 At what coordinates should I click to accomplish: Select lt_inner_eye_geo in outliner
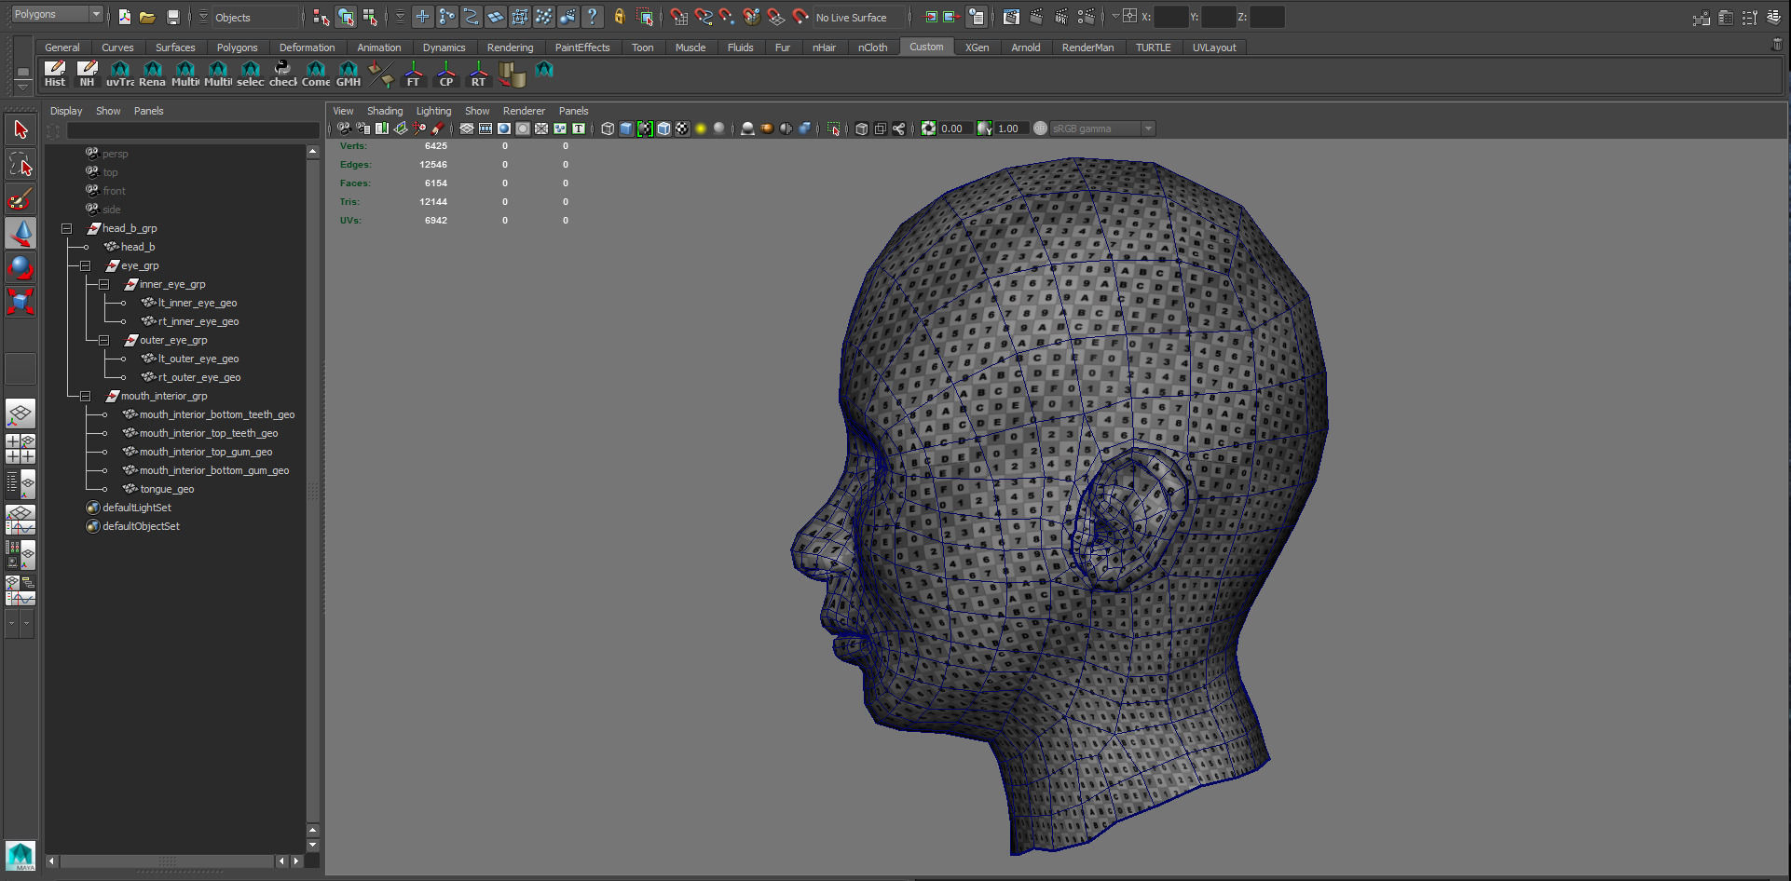click(x=197, y=303)
